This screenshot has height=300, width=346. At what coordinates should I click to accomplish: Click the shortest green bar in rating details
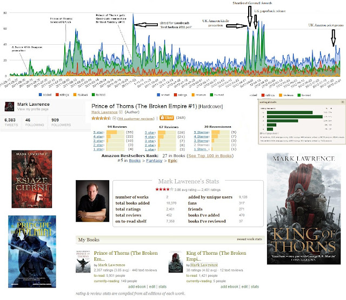[x=270, y=129]
